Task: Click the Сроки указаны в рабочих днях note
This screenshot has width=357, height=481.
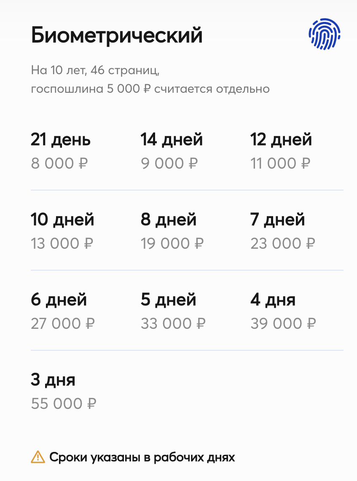Action: pyautogui.click(x=142, y=457)
